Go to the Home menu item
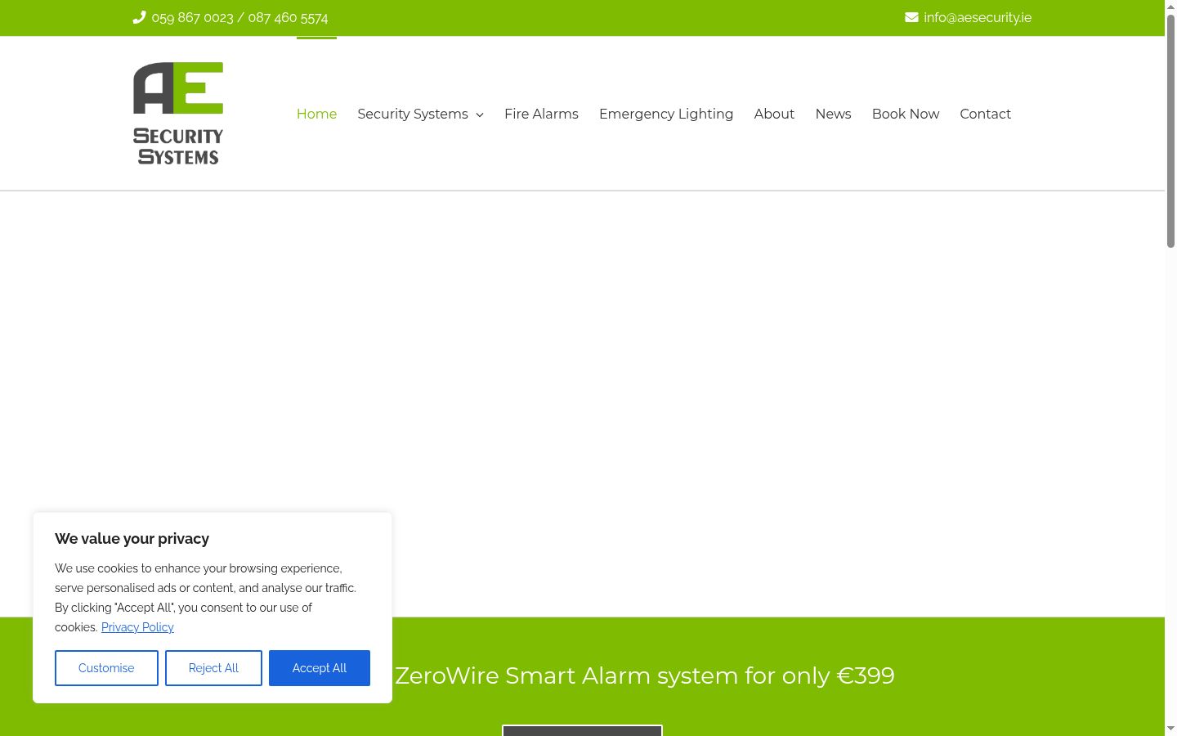 316,114
